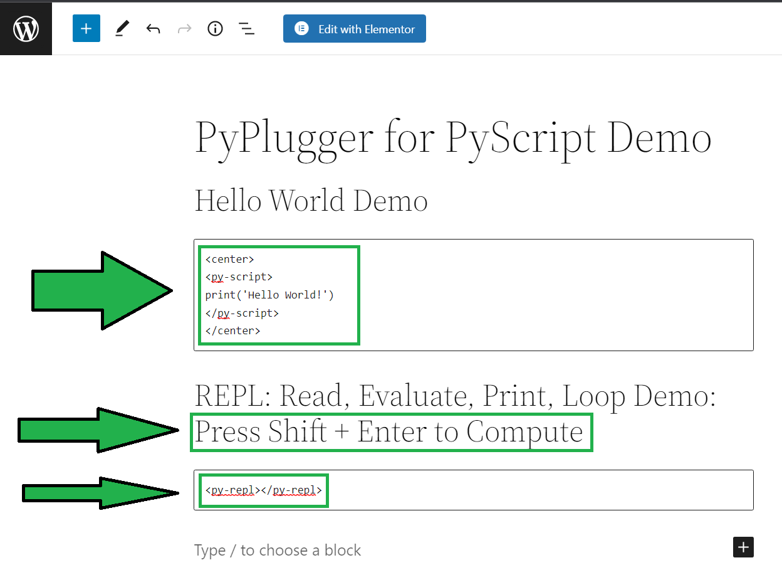Click the <py-repl></py-repl> code block
Image resolution: width=782 pixels, height=570 pixels.
coord(474,490)
